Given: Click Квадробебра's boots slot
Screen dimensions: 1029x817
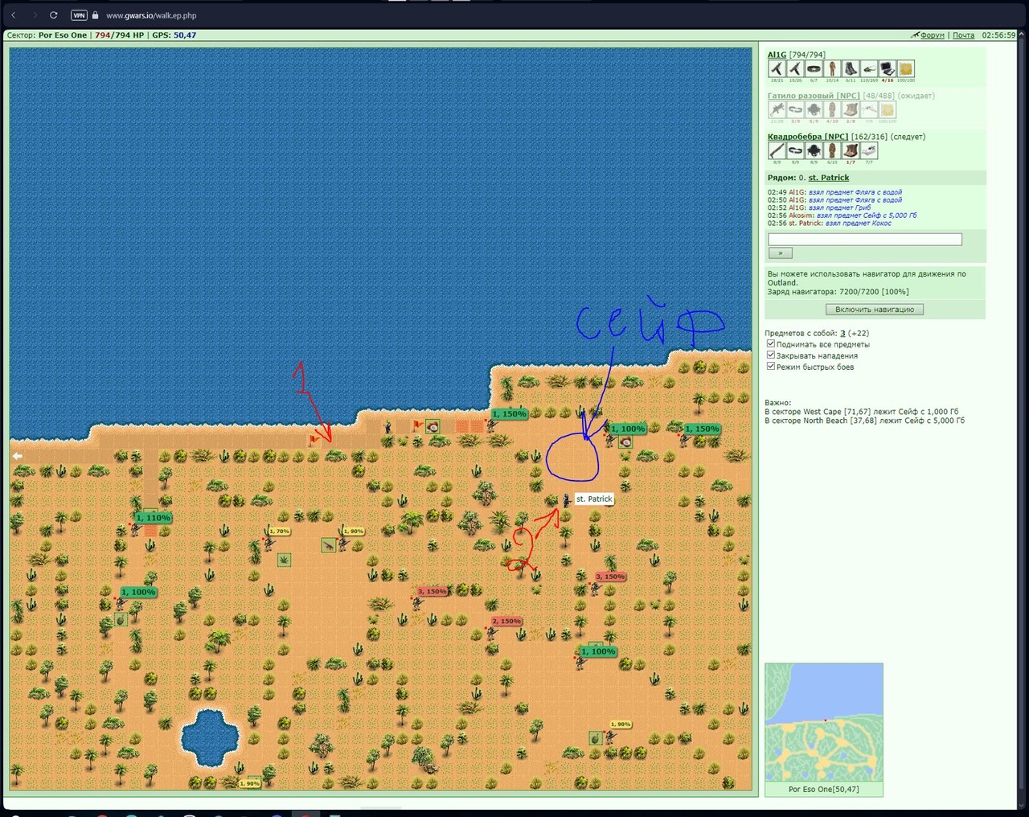Looking at the screenshot, I should coord(851,151).
